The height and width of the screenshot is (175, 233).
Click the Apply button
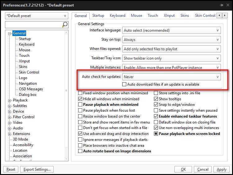tap(222, 169)
